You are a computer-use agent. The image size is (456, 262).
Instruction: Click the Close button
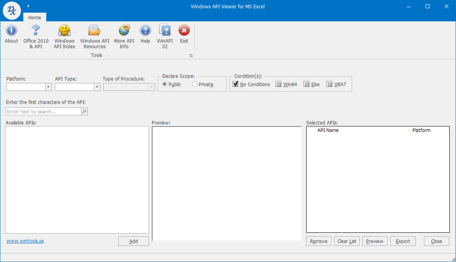(437, 241)
